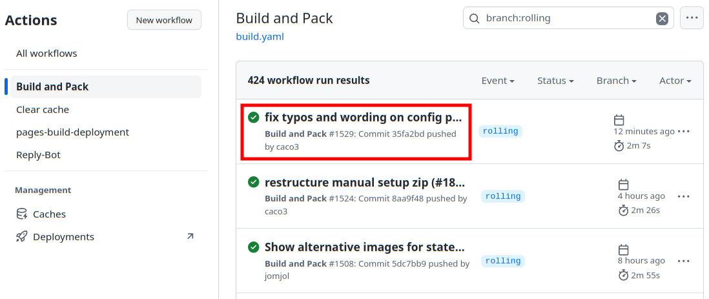709x299 pixels.
Task: Open three-dot menu for run #1524
Action: pos(684,196)
